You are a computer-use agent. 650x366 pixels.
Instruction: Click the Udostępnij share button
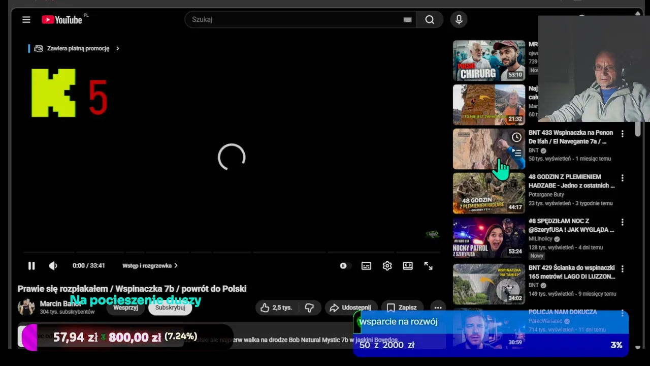(350, 308)
